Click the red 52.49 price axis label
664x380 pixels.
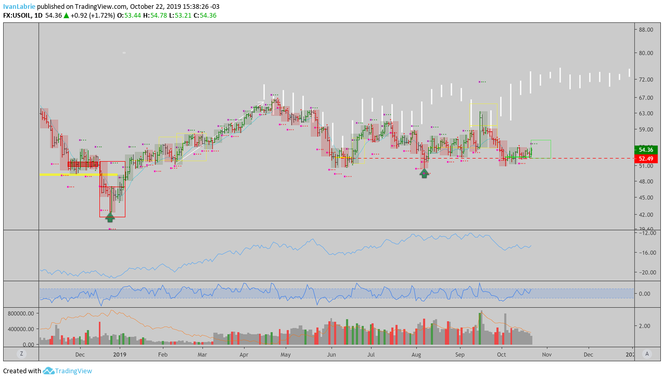point(646,159)
